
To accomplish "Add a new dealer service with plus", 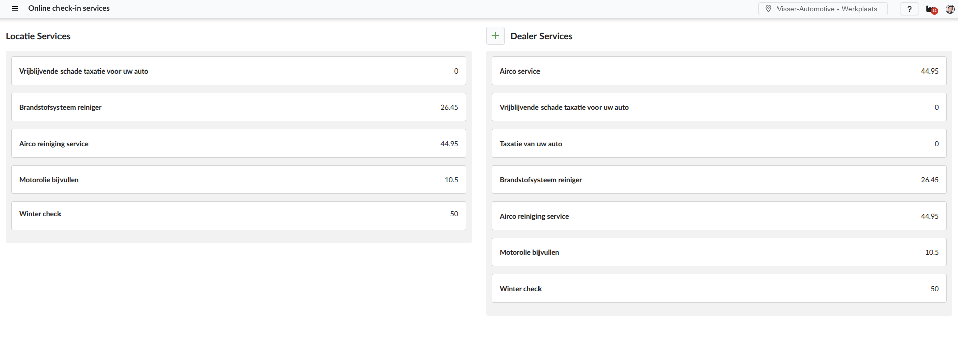I will tap(495, 36).
